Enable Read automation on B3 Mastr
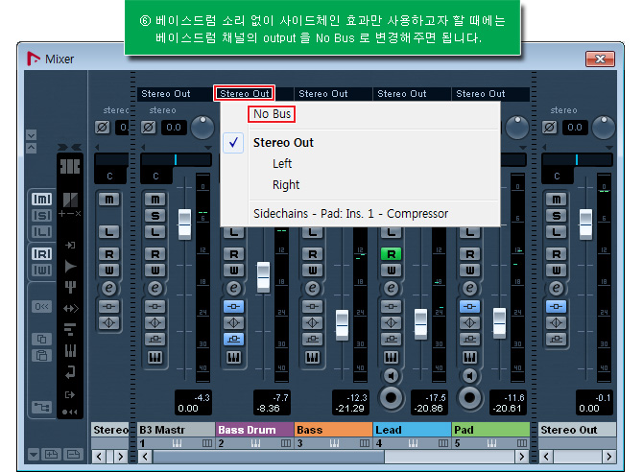Image resolution: width=643 pixels, height=472 pixels. 155,254
